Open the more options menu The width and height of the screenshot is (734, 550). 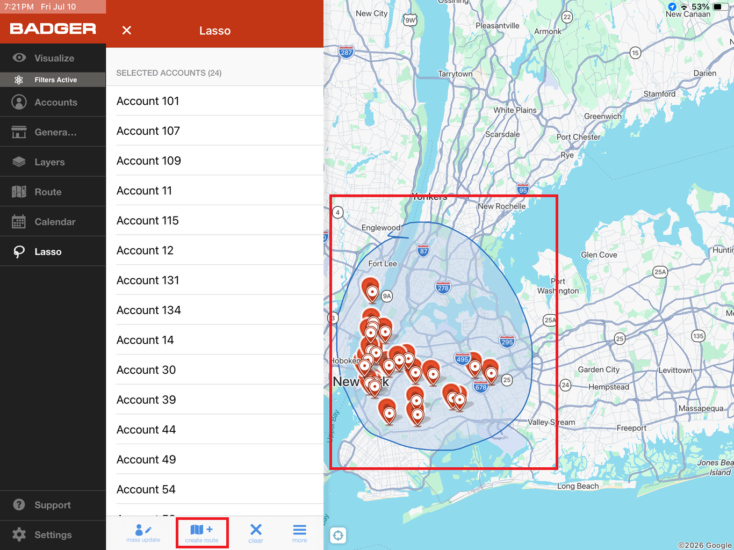click(300, 533)
